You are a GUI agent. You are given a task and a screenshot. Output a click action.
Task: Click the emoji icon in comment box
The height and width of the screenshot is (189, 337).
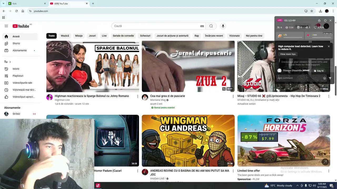[324, 78]
